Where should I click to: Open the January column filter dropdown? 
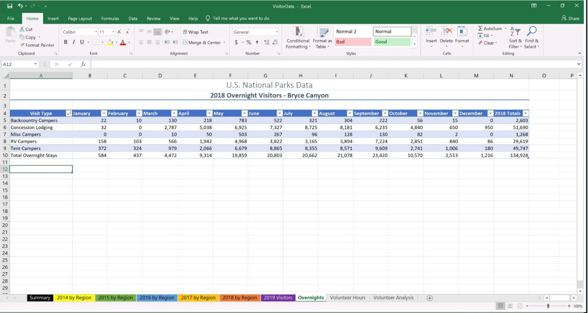coord(104,113)
